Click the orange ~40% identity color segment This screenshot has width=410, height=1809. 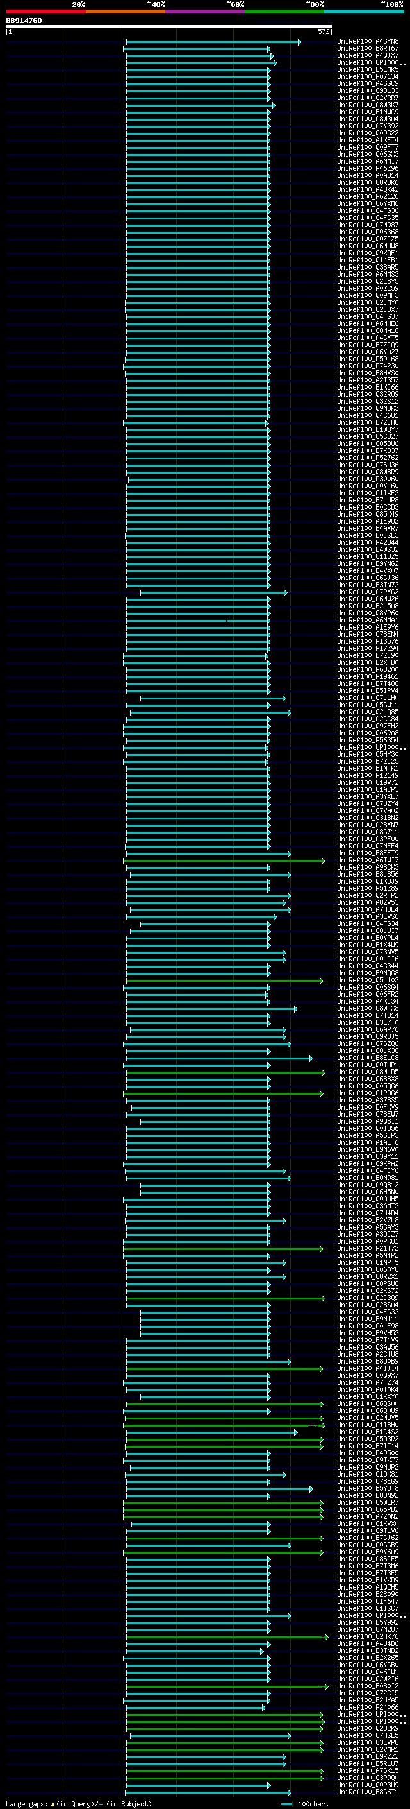tap(126, 12)
